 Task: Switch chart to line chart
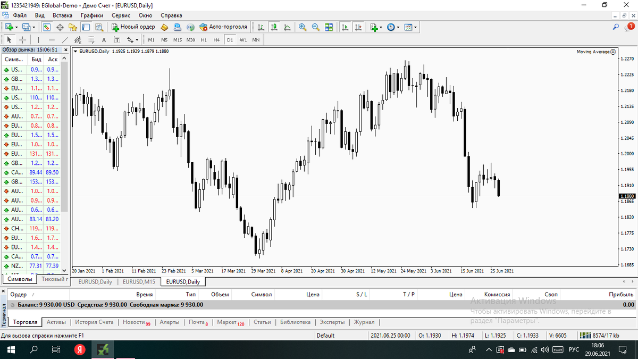tap(287, 27)
